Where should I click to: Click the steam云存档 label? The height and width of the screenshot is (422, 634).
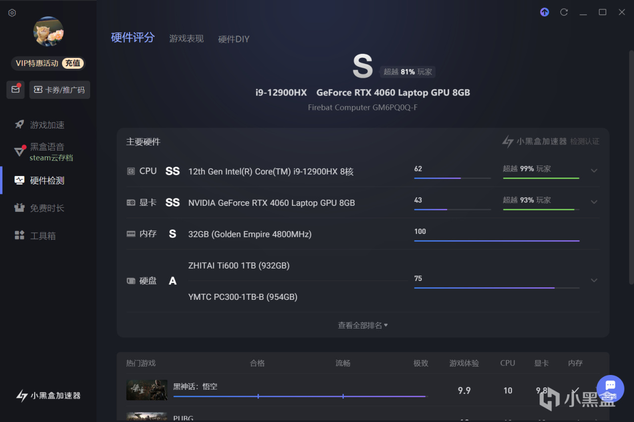coord(51,158)
